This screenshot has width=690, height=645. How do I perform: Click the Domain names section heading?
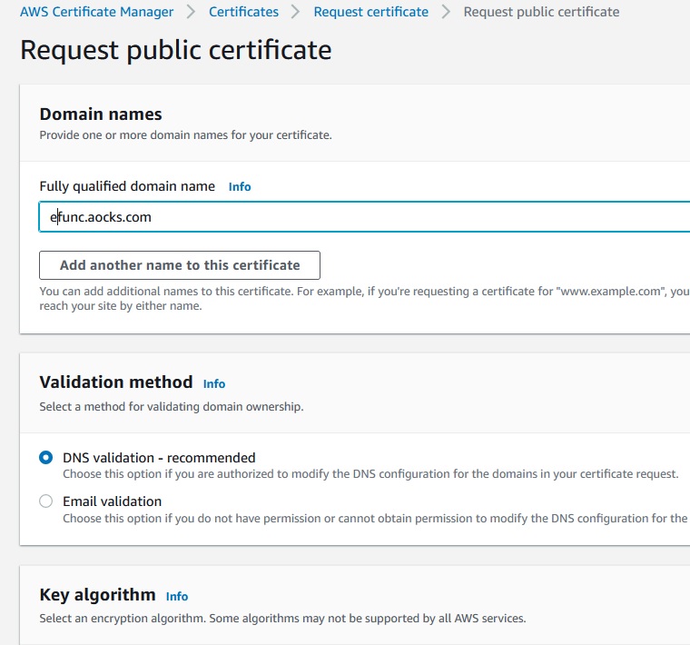point(101,114)
